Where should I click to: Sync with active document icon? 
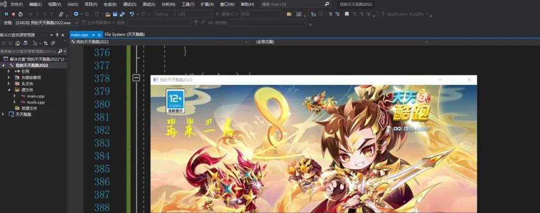pos(45,43)
